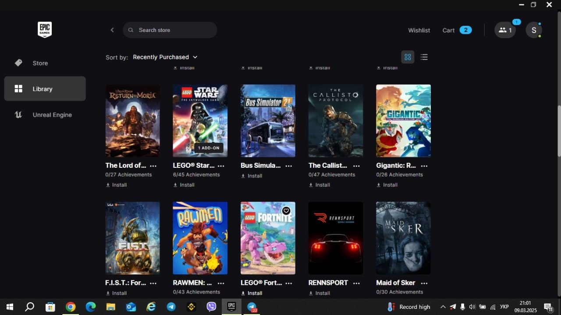Click the Maid of Sker game title
This screenshot has height=315, width=561.
[396, 283]
